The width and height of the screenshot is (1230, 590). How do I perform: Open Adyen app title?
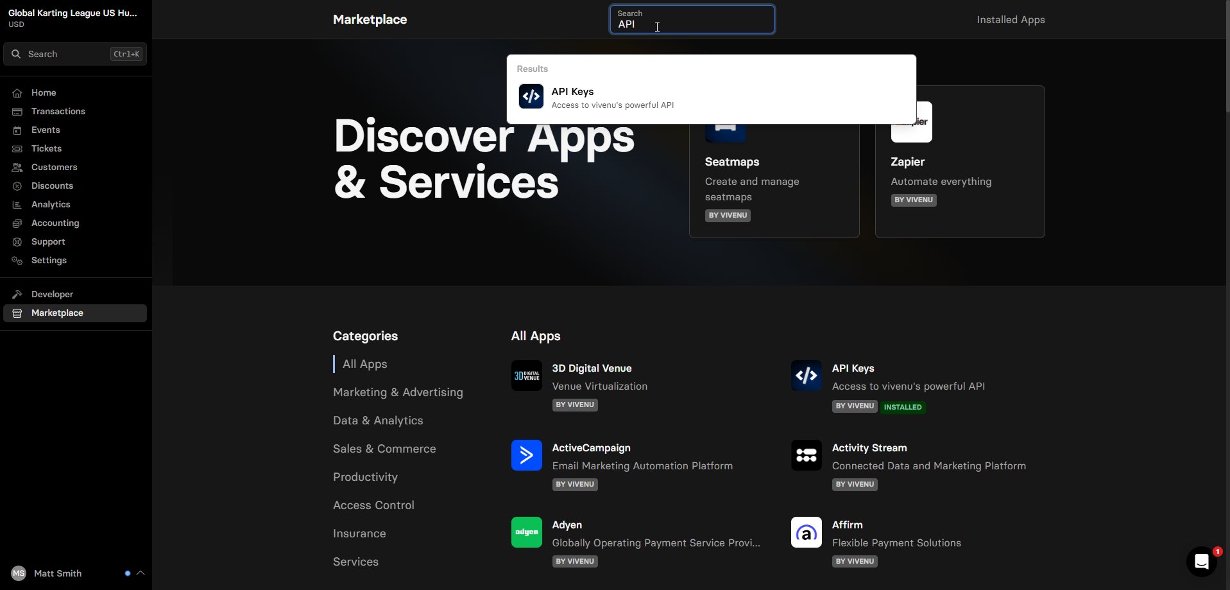tap(567, 525)
